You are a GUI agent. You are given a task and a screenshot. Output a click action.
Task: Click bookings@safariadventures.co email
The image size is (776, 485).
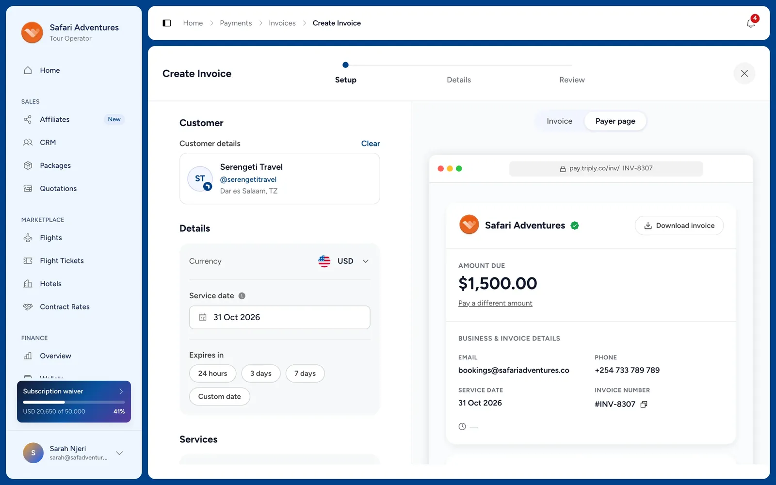[514, 371]
